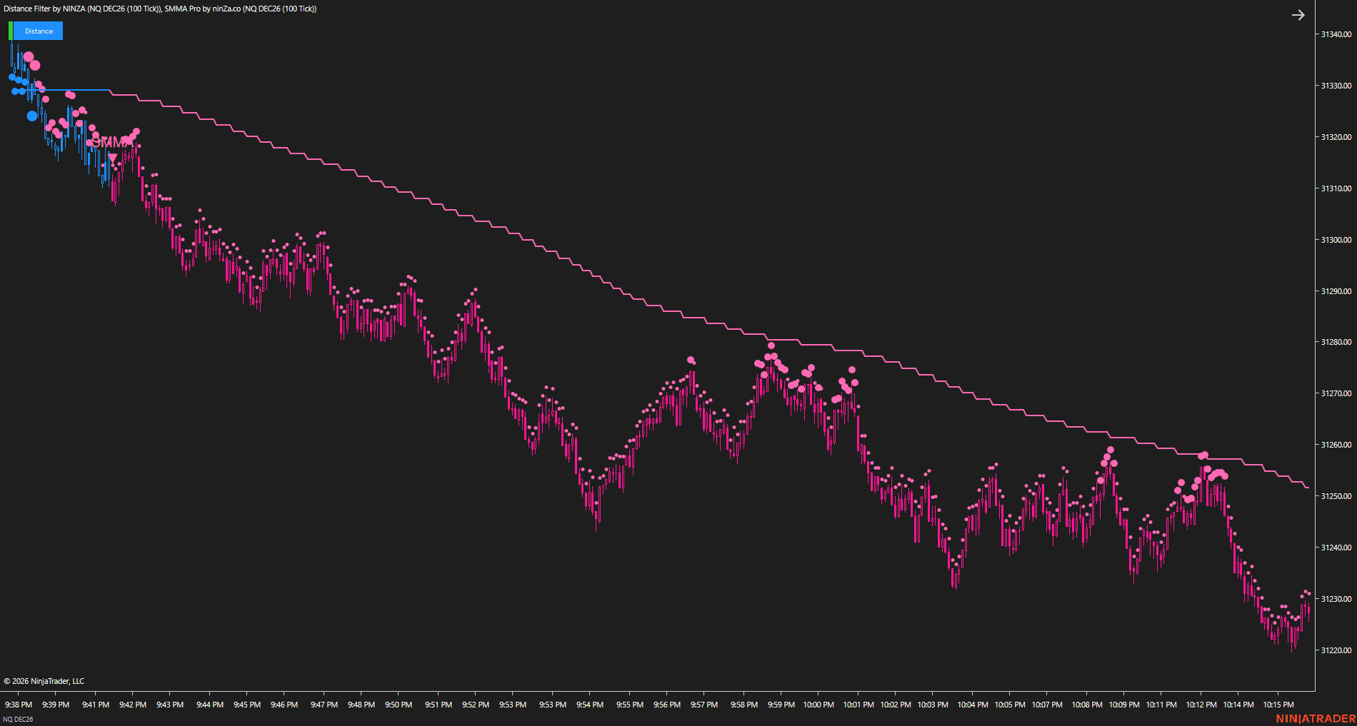Screen dimensions: 1357x726
Task: Click the 31230.00 price axis label
Action: point(1336,599)
